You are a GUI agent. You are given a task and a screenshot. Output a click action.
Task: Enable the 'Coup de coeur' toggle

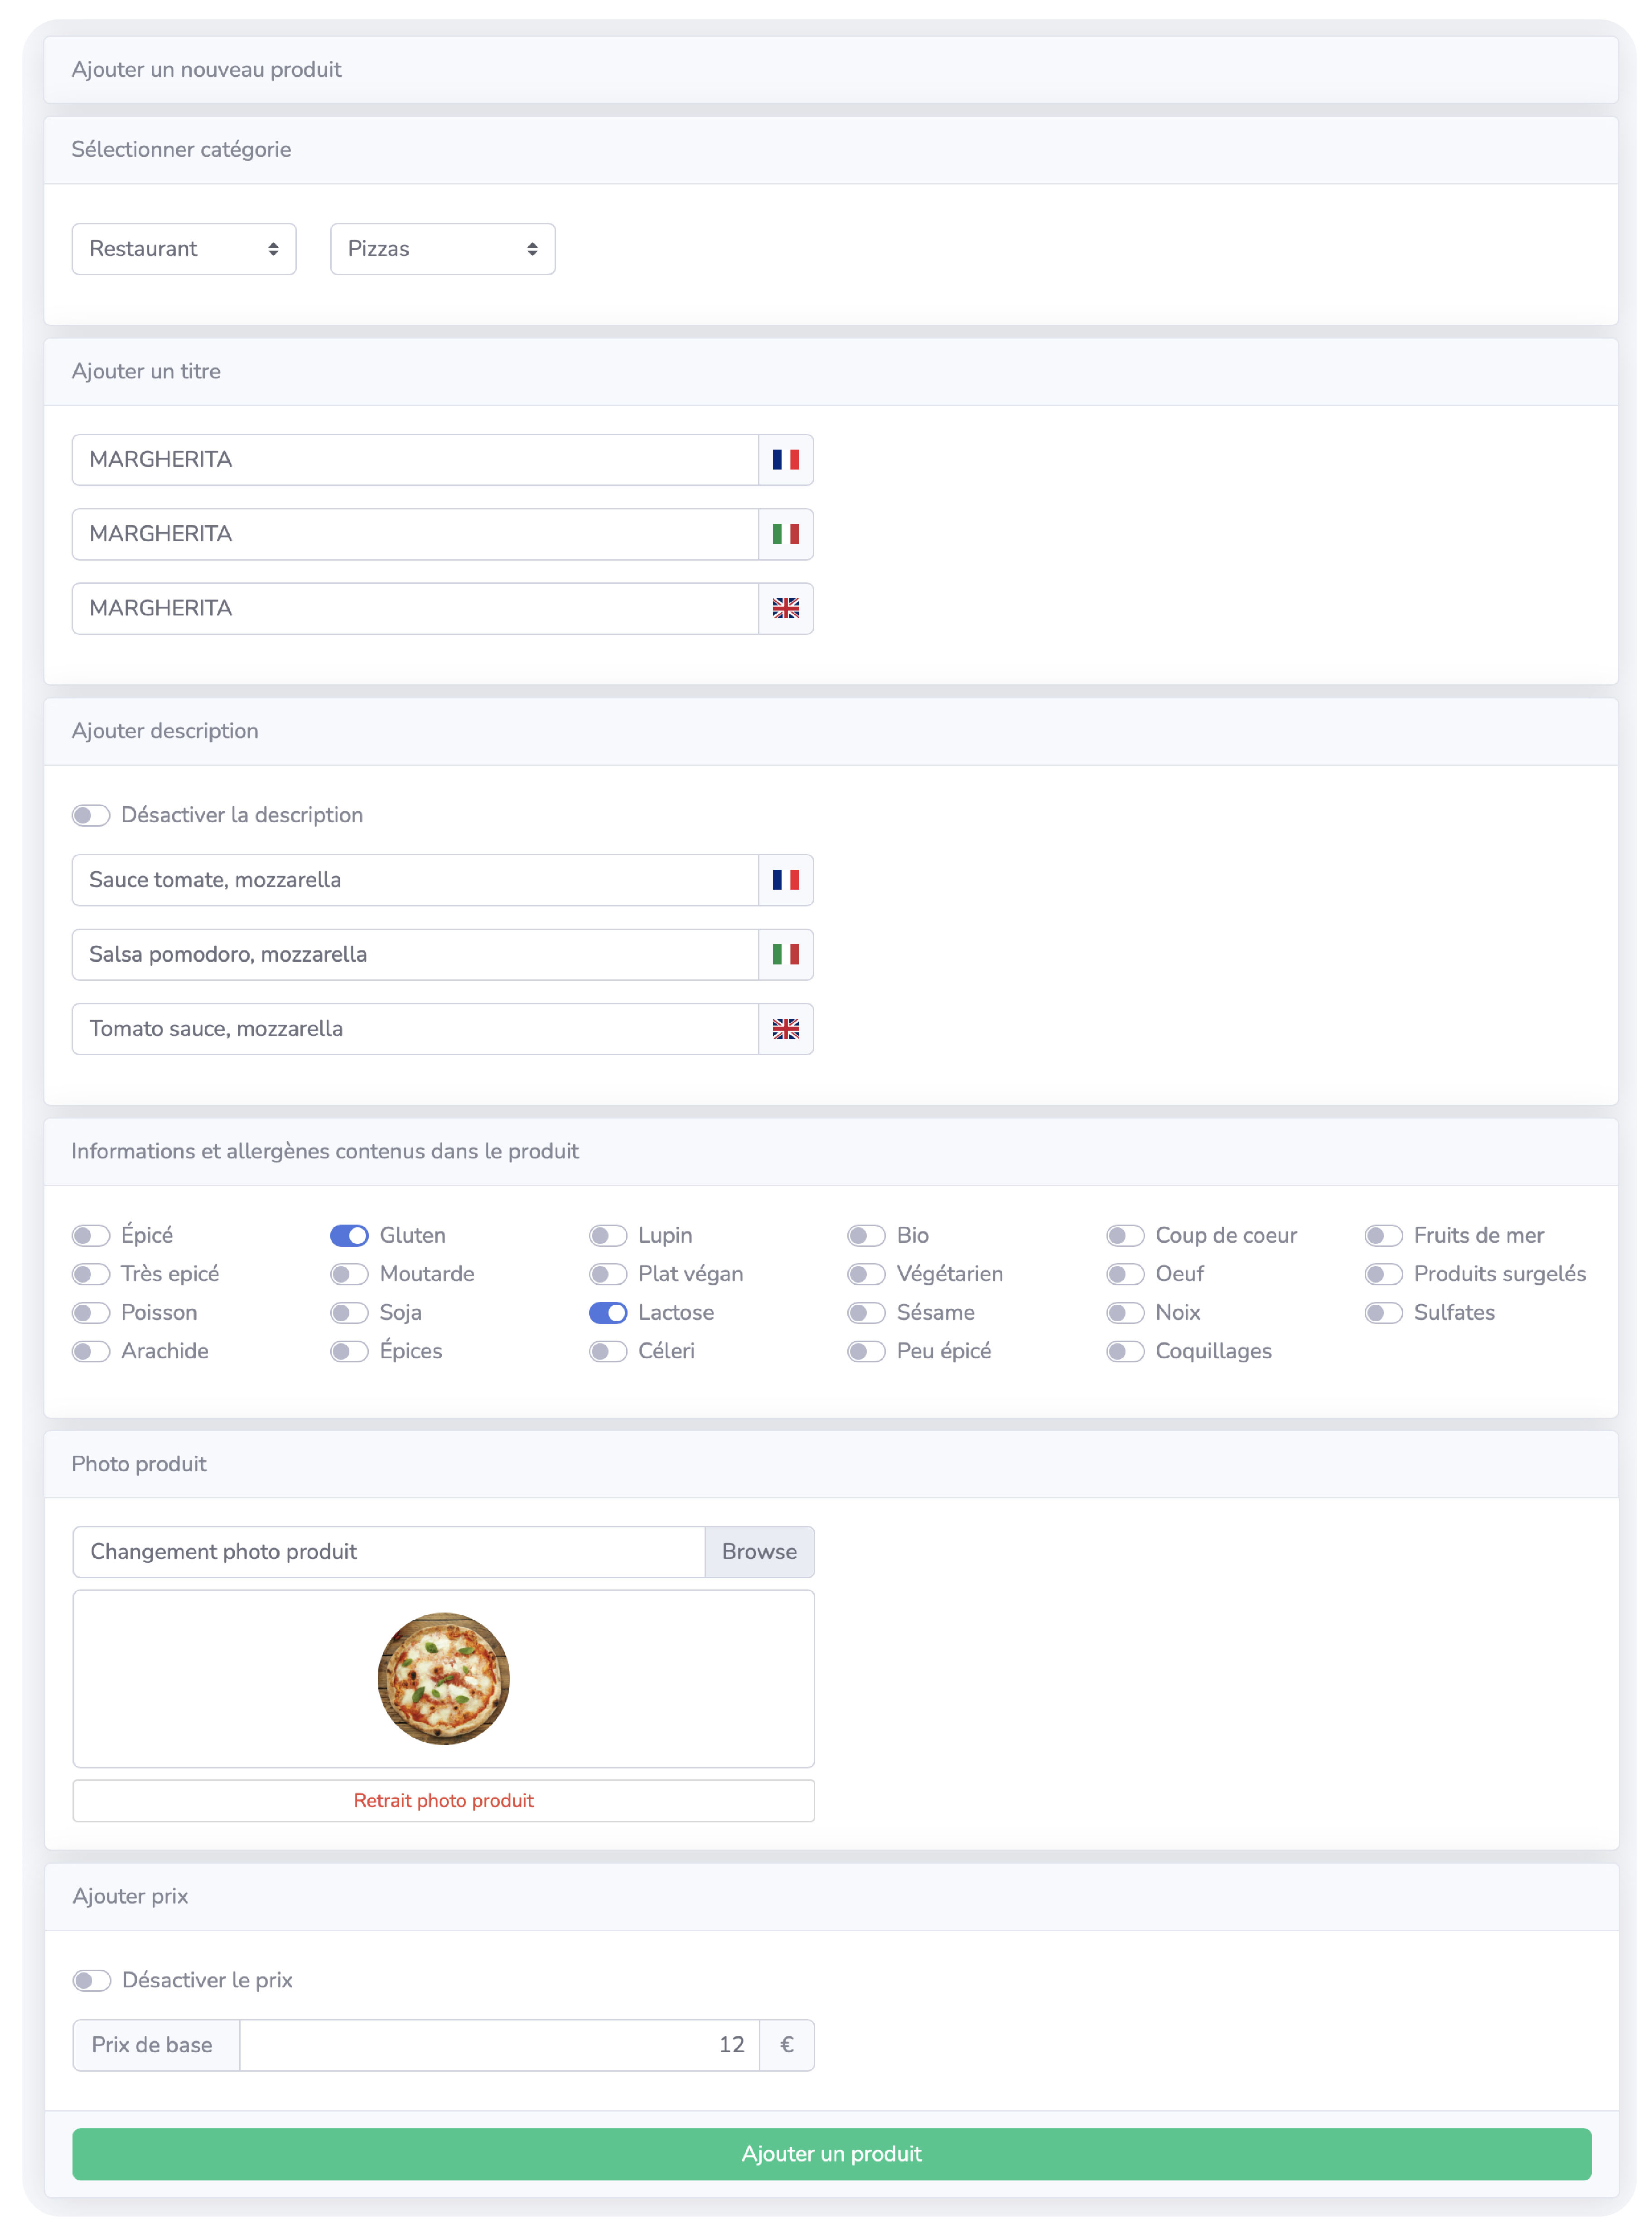pyautogui.click(x=1125, y=1236)
